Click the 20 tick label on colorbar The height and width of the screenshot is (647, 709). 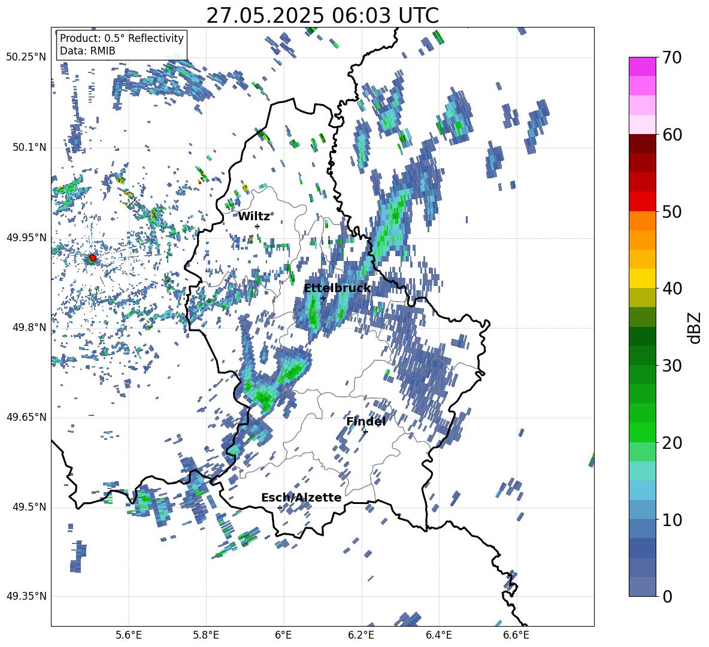pos(672,443)
